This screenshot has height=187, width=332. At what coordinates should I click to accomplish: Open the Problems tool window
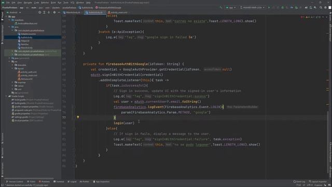point(44,182)
